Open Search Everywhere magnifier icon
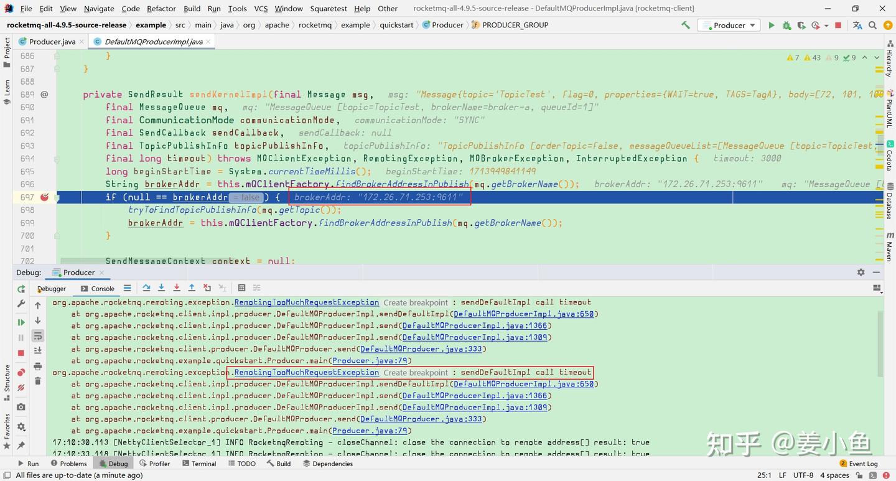The width and height of the screenshot is (896, 481). (x=872, y=26)
